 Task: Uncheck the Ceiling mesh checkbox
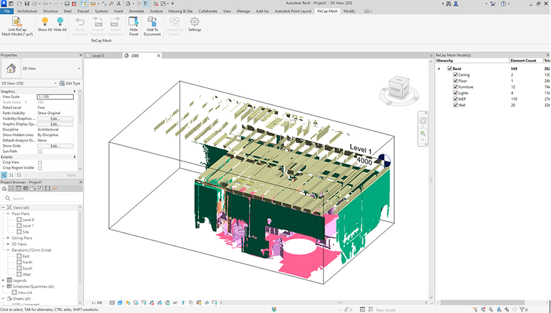(x=455, y=75)
